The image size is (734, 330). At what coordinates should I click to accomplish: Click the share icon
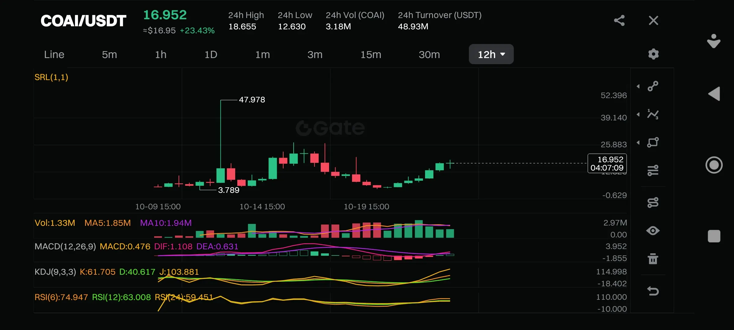click(619, 20)
